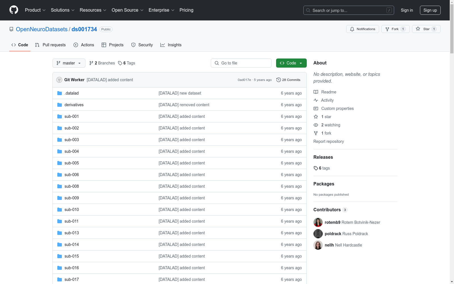Screen dimensions: 454x284
Task: Click rotemb9 contributor avatar
Action: (x=318, y=222)
